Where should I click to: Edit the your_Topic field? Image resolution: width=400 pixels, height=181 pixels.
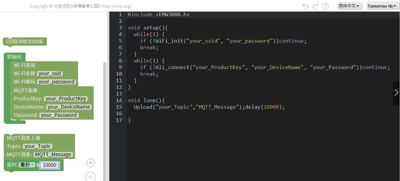tap(38, 146)
